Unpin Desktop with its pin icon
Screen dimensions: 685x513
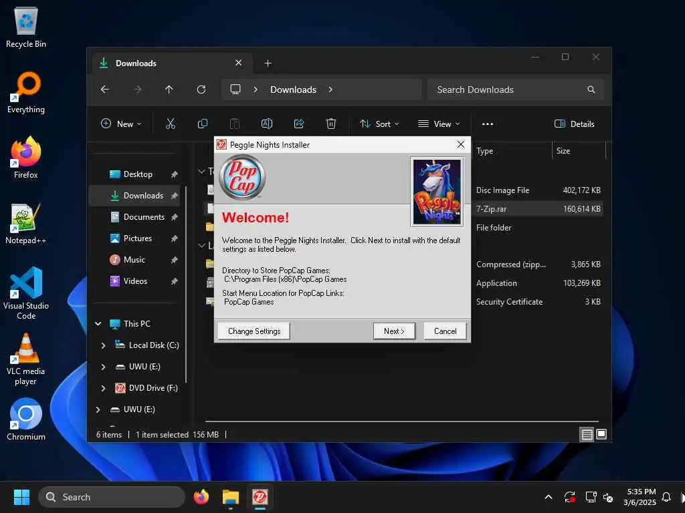point(175,174)
